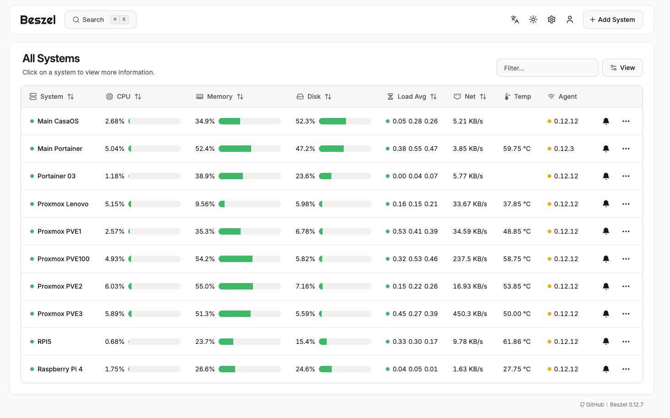Open the Proxmox PVE3 system
This screenshot has height=418, width=670.
[x=60, y=314]
